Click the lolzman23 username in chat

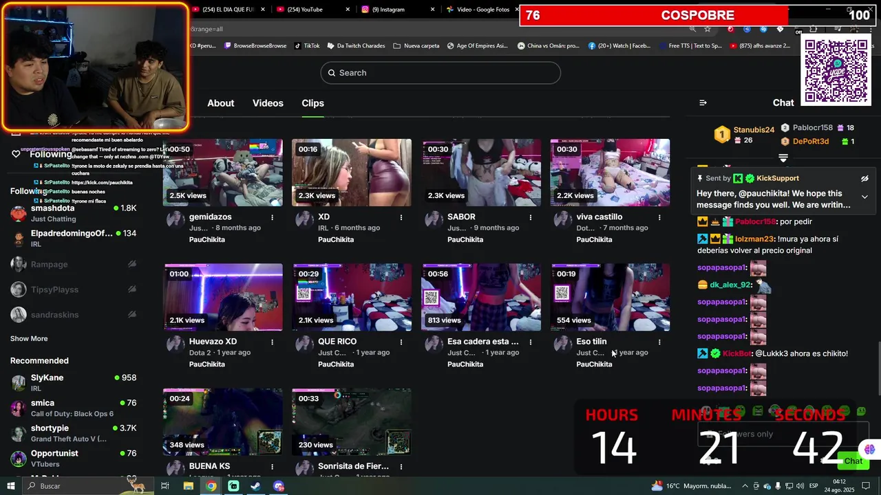pyautogui.click(x=754, y=239)
